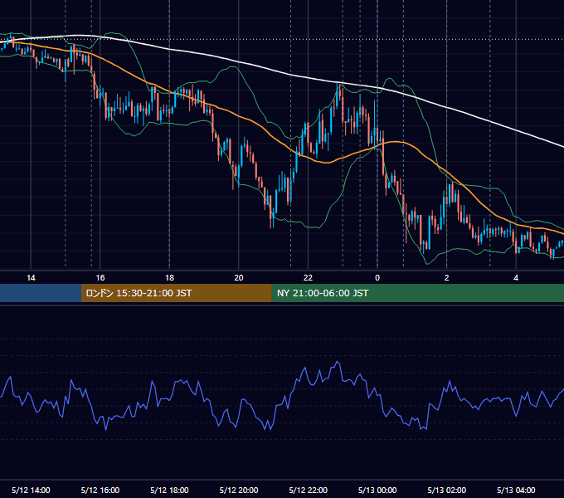Click hour label 14 on price chart axis

click(31, 278)
